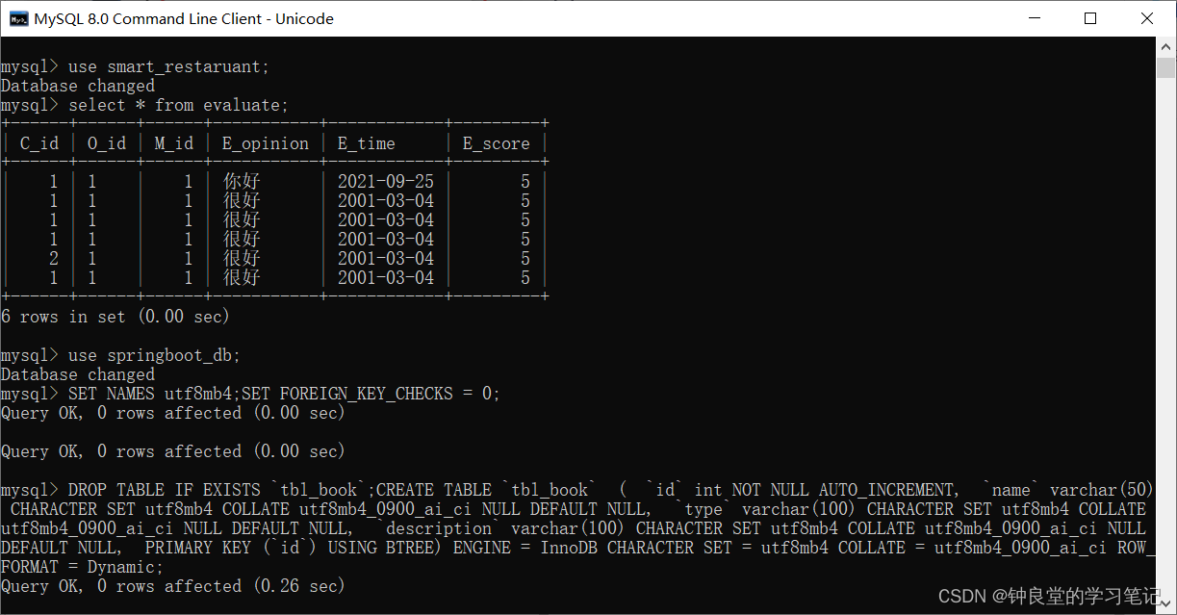Click the '你好' opinion cell
Screen dimensions: 1177x615
tap(242, 182)
